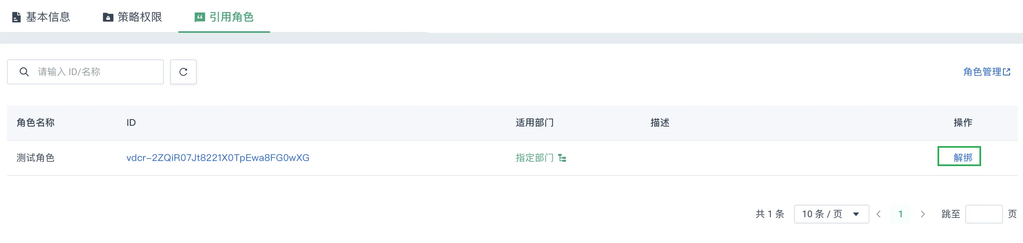Image resolution: width=1023 pixels, height=243 pixels.
Task: Click the department tree icon beside 指定部门
Action: click(x=562, y=158)
